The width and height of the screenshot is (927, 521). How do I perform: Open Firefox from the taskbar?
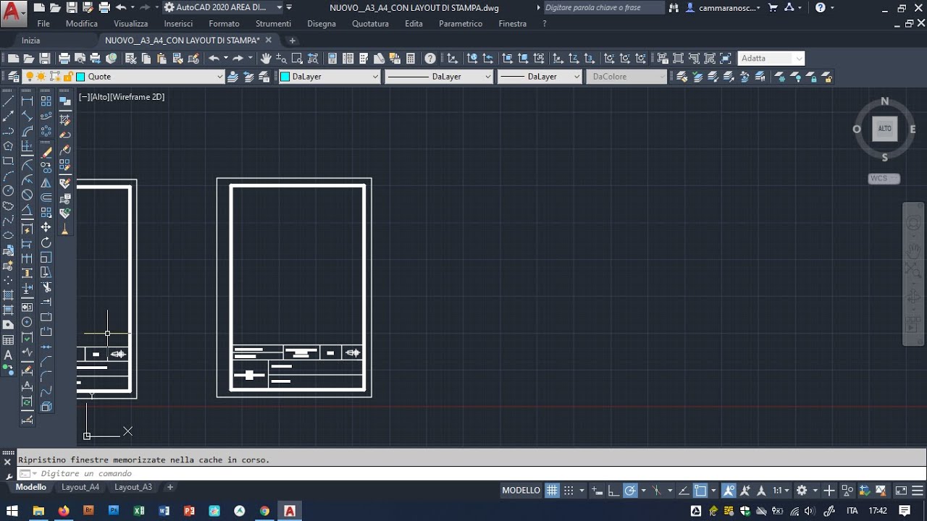click(x=63, y=511)
